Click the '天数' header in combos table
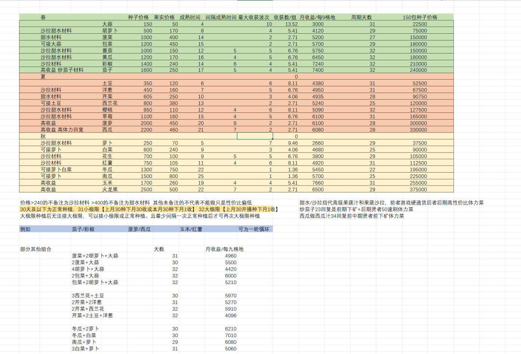Viewport: 521px width, 354px height. click(159, 249)
